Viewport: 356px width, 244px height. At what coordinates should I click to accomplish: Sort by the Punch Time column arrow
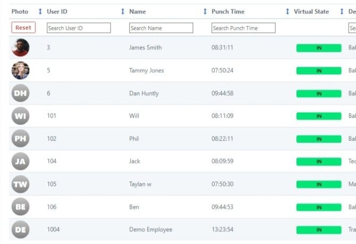[287, 11]
